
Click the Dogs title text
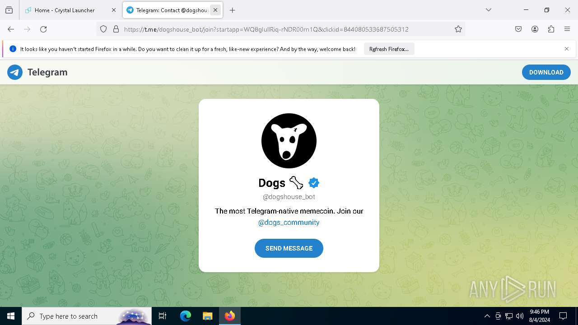(x=272, y=183)
